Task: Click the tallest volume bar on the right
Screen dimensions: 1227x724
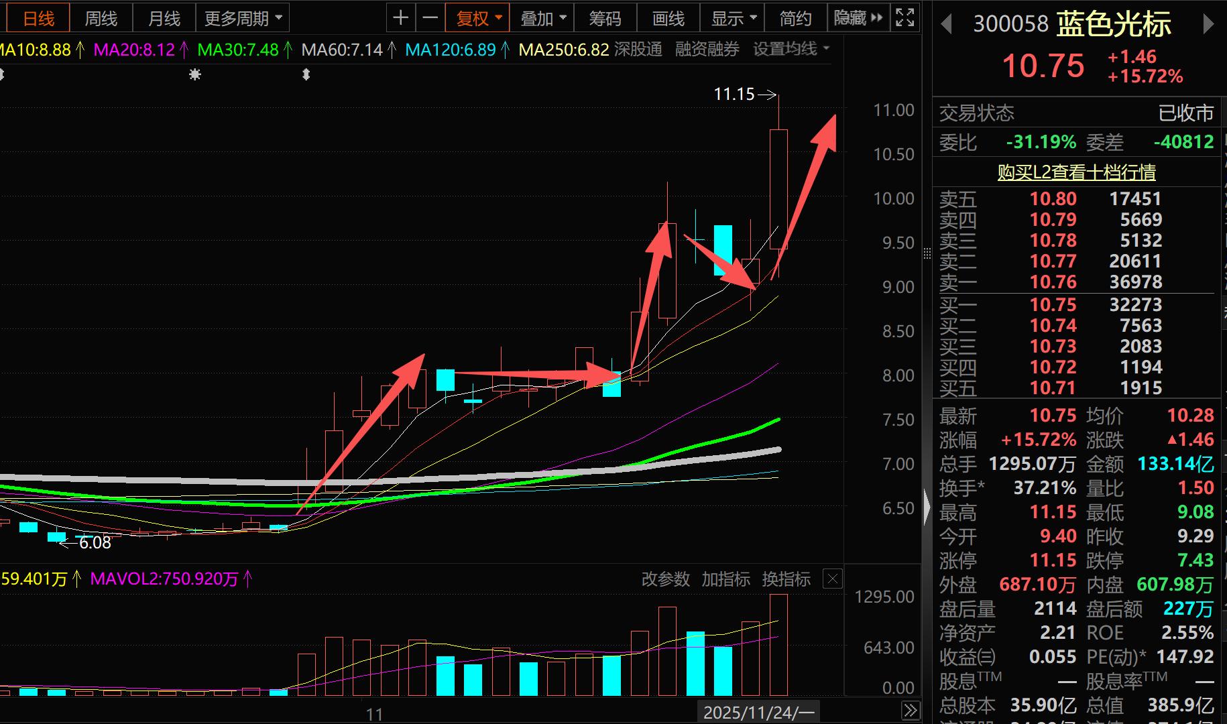Action: coord(778,645)
